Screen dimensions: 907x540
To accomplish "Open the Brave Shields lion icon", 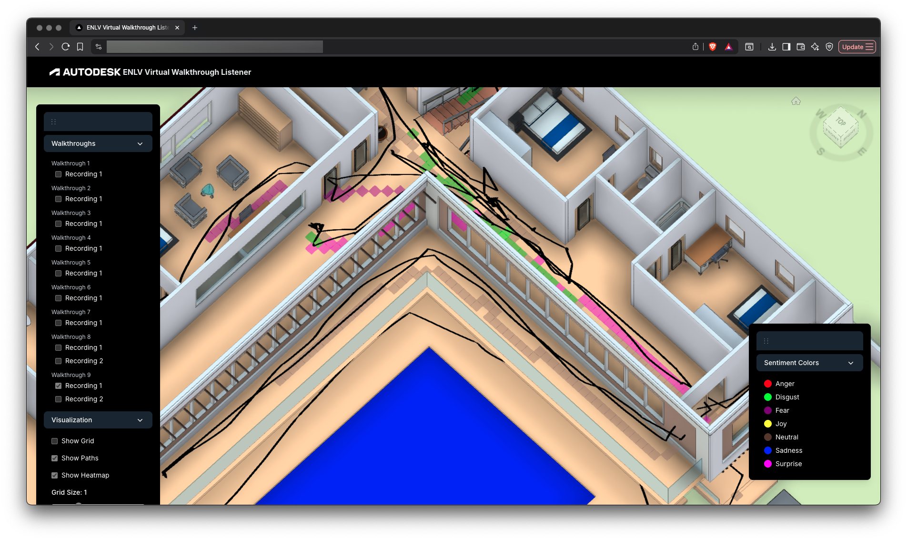I will pos(713,47).
